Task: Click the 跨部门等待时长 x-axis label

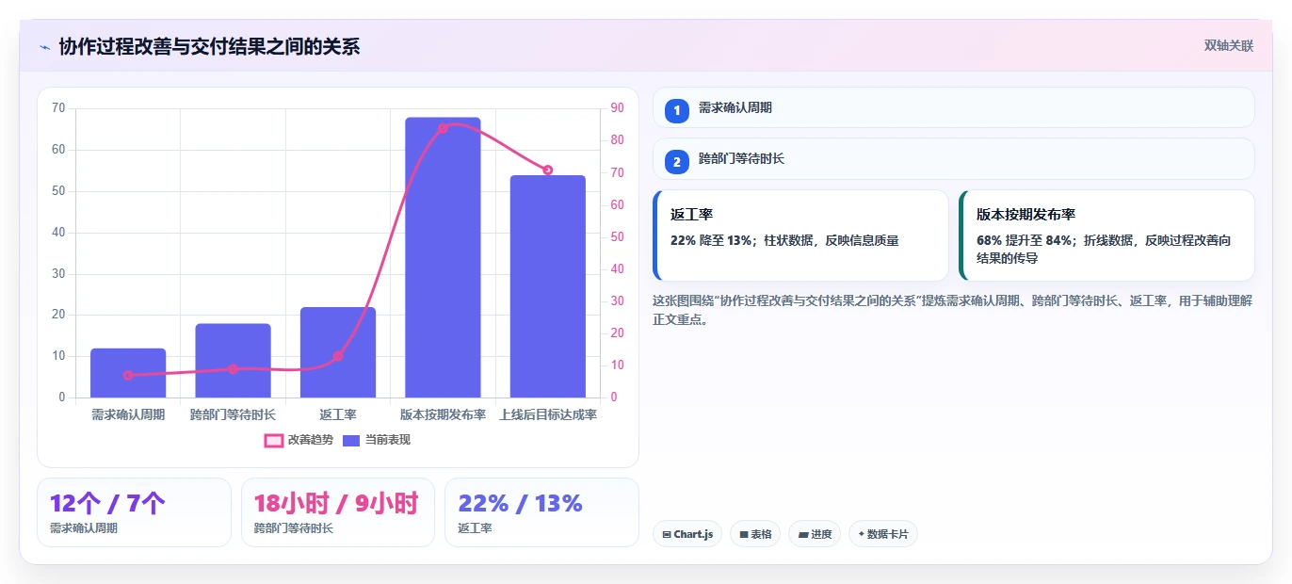Action: (233, 414)
